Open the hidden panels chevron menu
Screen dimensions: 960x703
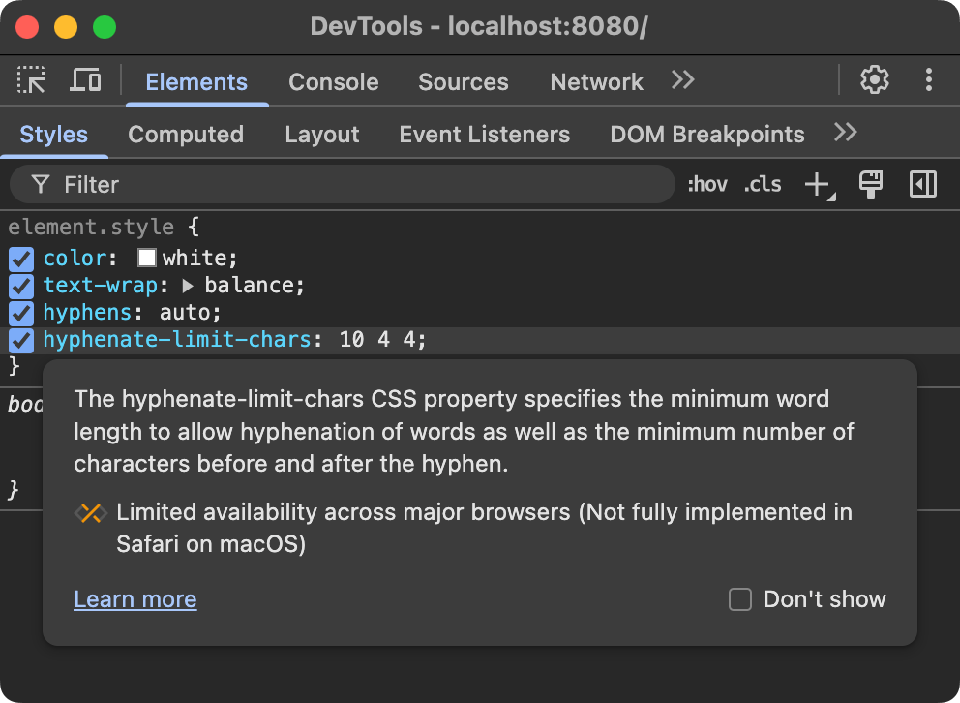(x=682, y=81)
